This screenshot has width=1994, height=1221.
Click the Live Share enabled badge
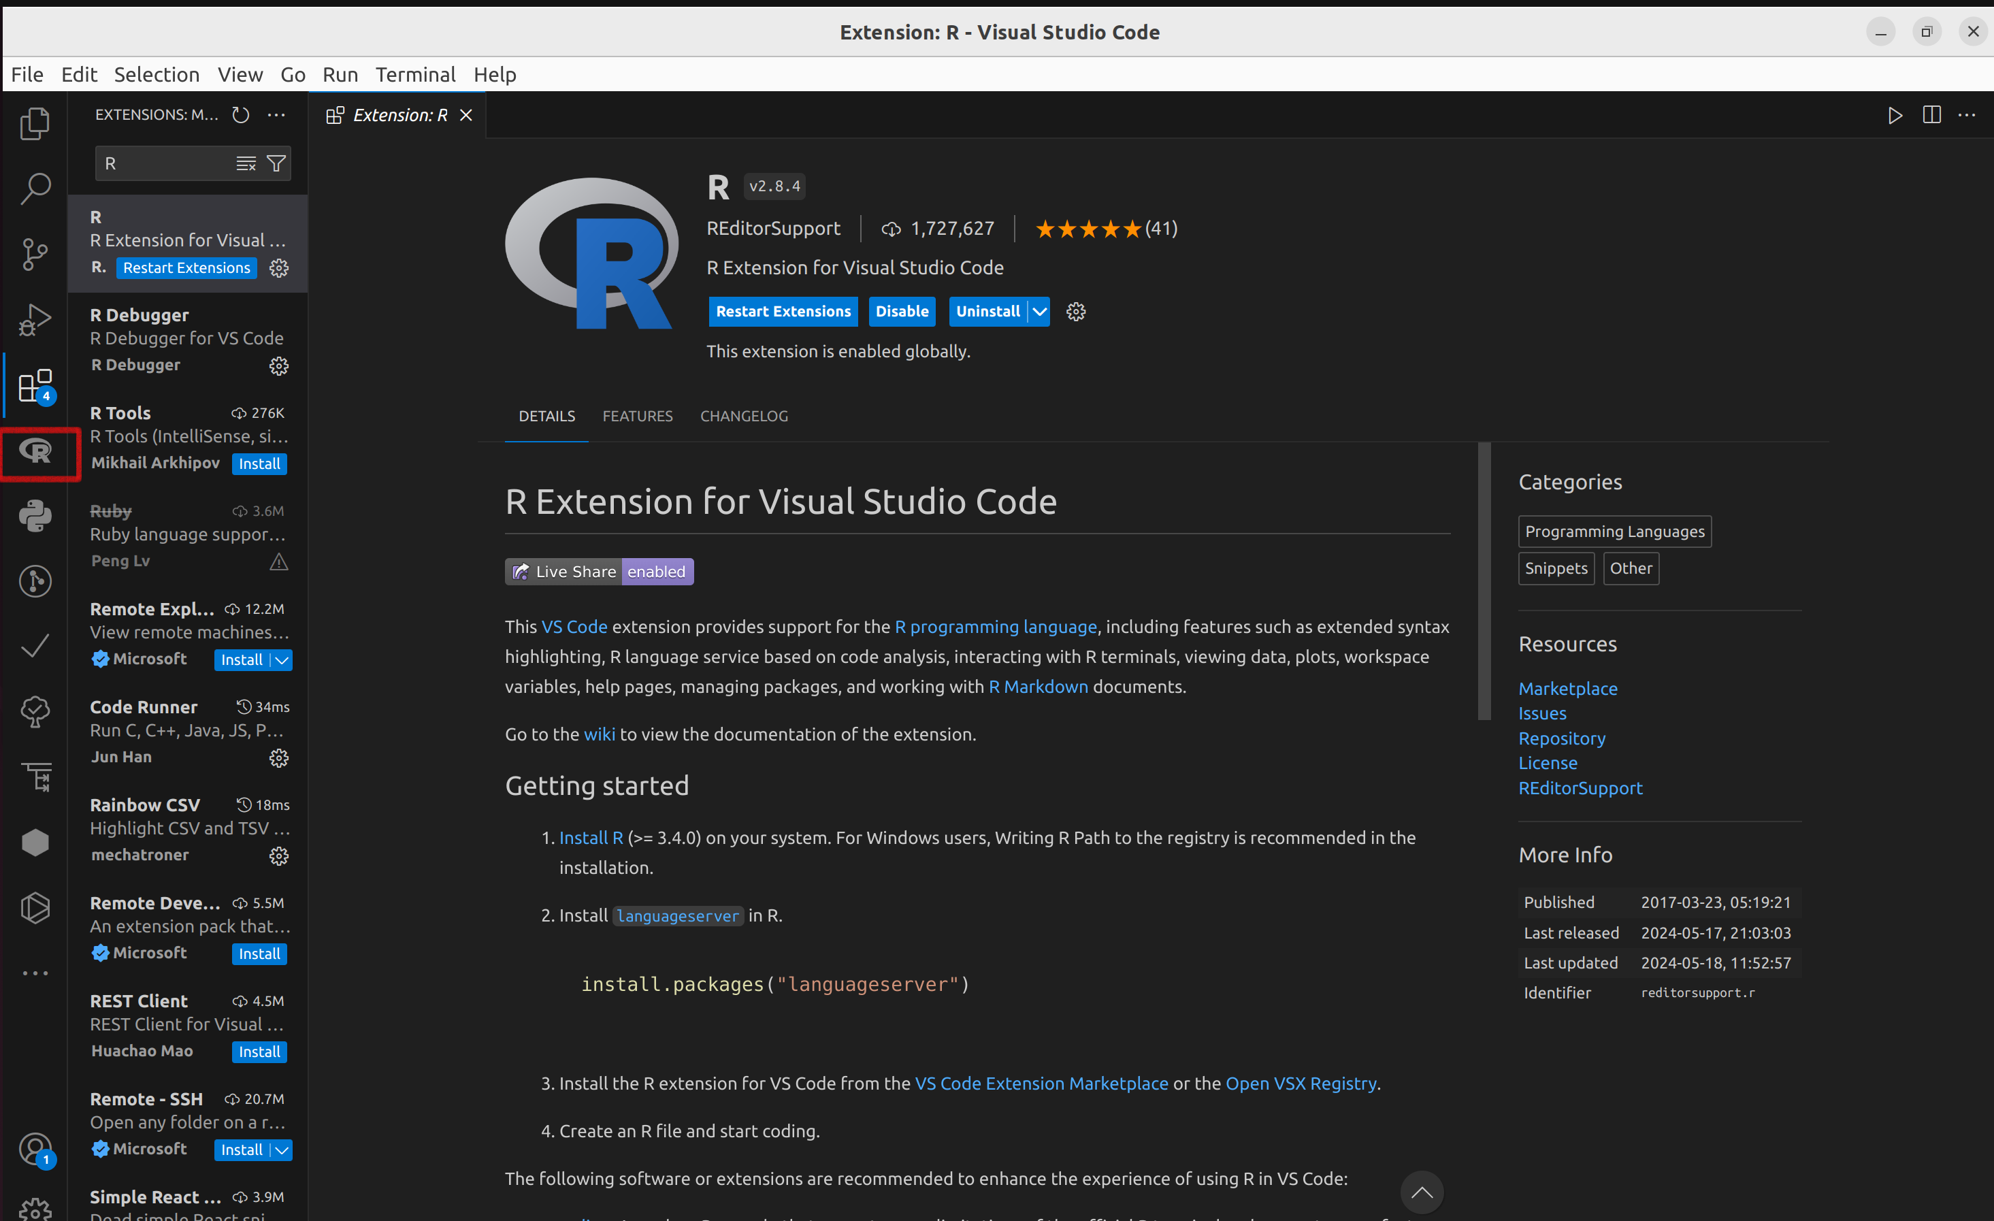[x=599, y=571]
